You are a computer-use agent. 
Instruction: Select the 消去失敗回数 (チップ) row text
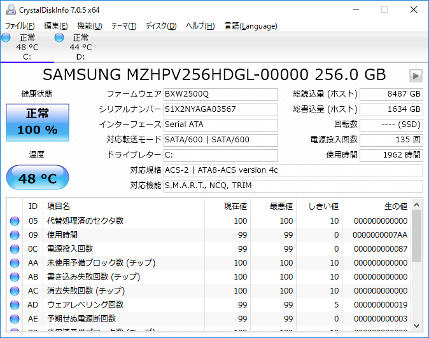pos(86,291)
